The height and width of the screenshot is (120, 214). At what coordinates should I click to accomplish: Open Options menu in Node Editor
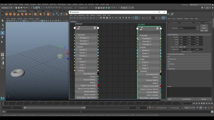93,15
